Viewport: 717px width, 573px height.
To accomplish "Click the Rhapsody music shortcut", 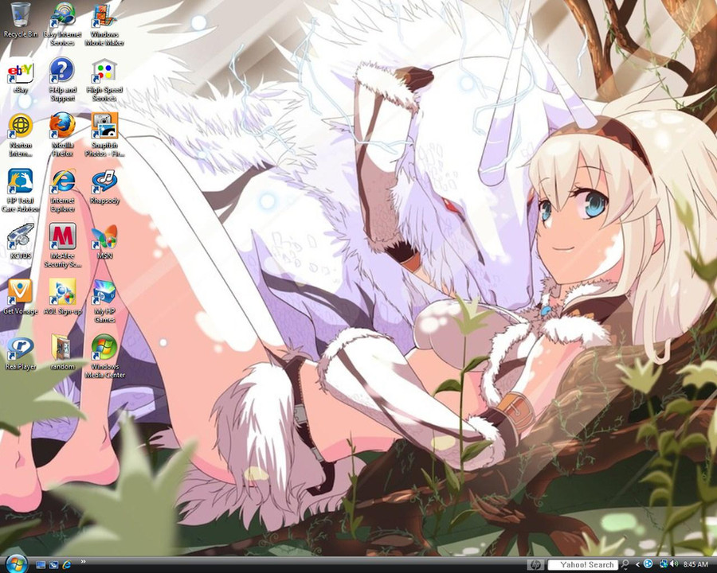I will coord(104,187).
